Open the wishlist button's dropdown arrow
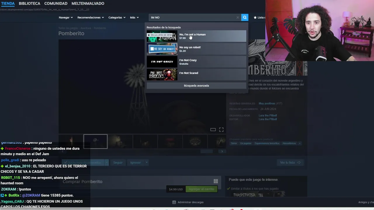The height and width of the screenshot is (210, 374). pyautogui.click(x=107, y=162)
